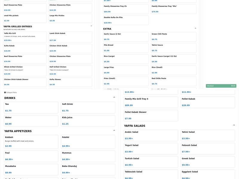Choose the Kids Juice drink

[x=88, y=121]
